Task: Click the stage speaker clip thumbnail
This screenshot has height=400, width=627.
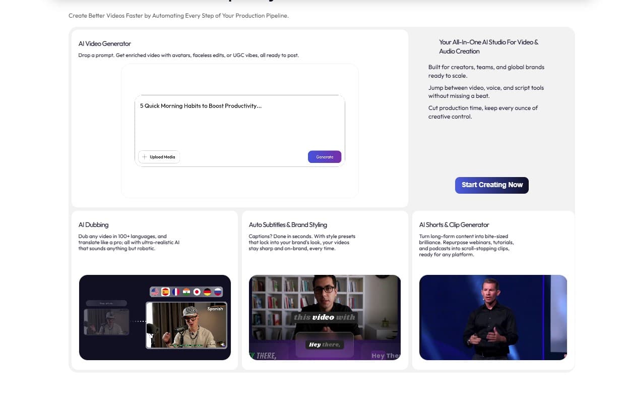Action: (x=493, y=317)
